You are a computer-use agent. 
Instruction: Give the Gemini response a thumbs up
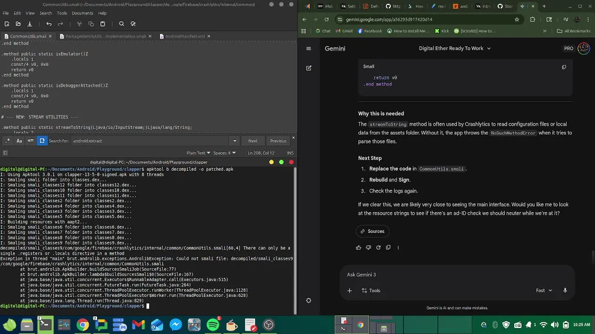point(358,248)
